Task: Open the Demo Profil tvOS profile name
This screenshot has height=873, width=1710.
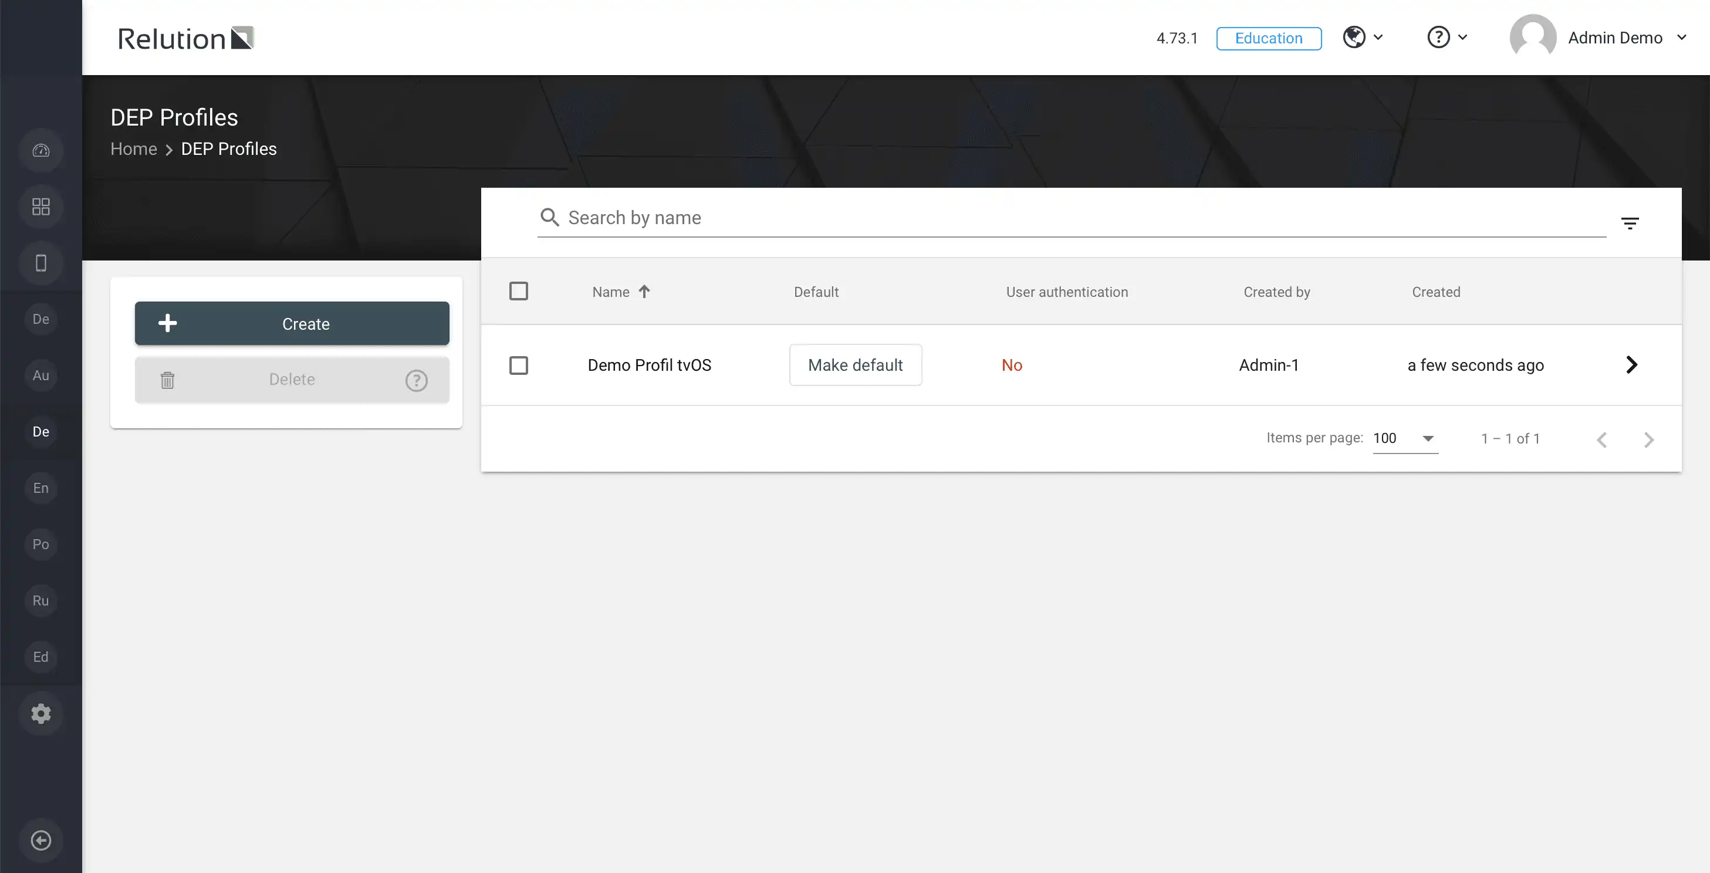Action: tap(649, 365)
